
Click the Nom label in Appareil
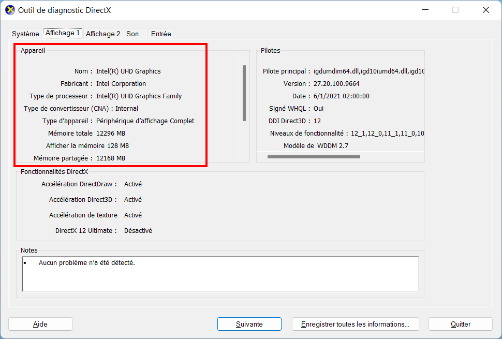83,71
